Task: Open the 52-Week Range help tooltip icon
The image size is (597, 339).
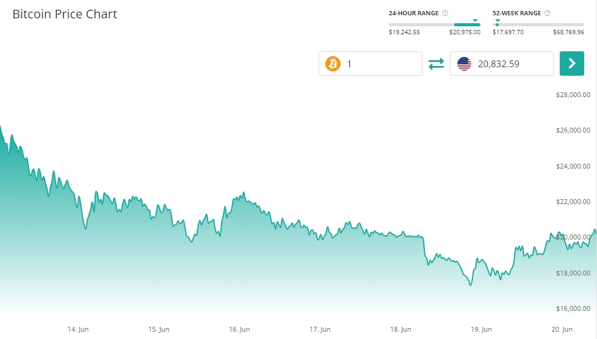Action: [548, 13]
